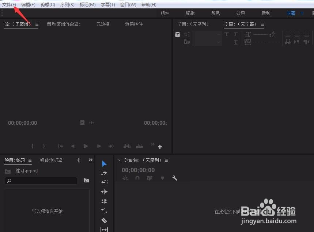Click italic T icon in captions toolbar

tap(236, 34)
